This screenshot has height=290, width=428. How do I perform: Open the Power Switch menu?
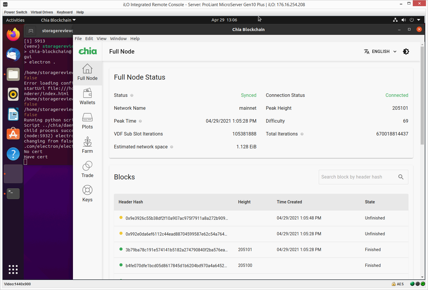pos(15,12)
